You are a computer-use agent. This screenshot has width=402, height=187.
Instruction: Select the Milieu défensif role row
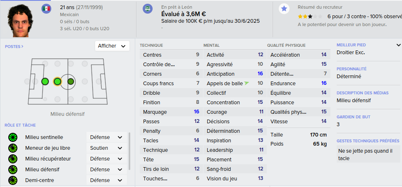[67, 170]
